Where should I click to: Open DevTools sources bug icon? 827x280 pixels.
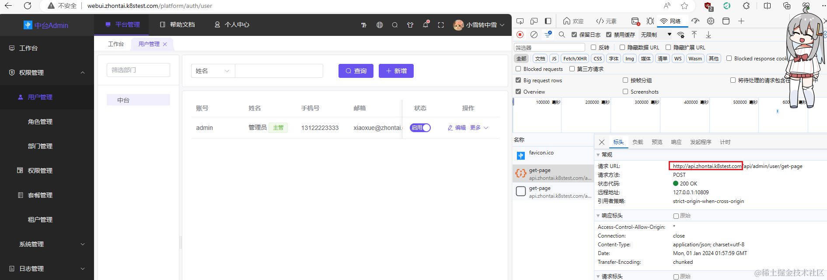click(x=650, y=21)
